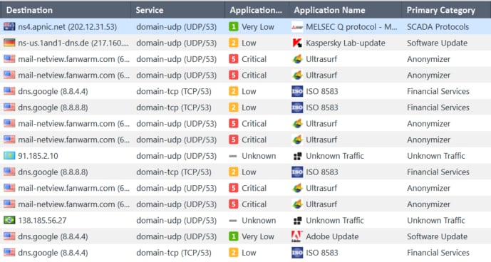Viewport: 491px width, 262px height.
Task: Click the Unknown risk text in the 91.185.2.10 row
Action: pos(259,156)
